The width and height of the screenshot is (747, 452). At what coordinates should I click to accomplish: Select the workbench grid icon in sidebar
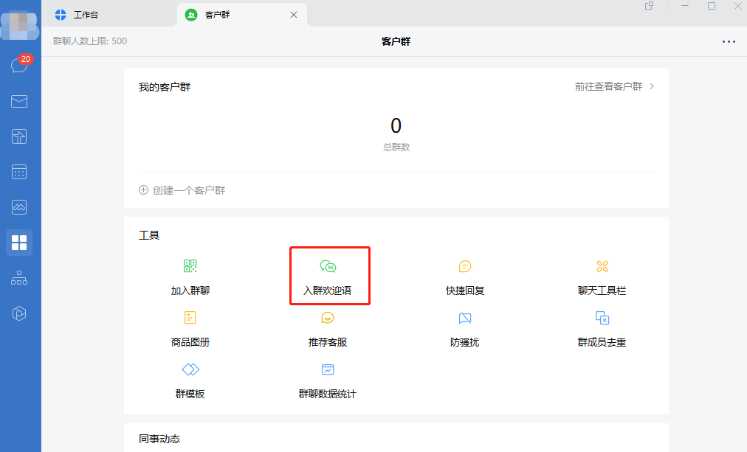coord(19,243)
